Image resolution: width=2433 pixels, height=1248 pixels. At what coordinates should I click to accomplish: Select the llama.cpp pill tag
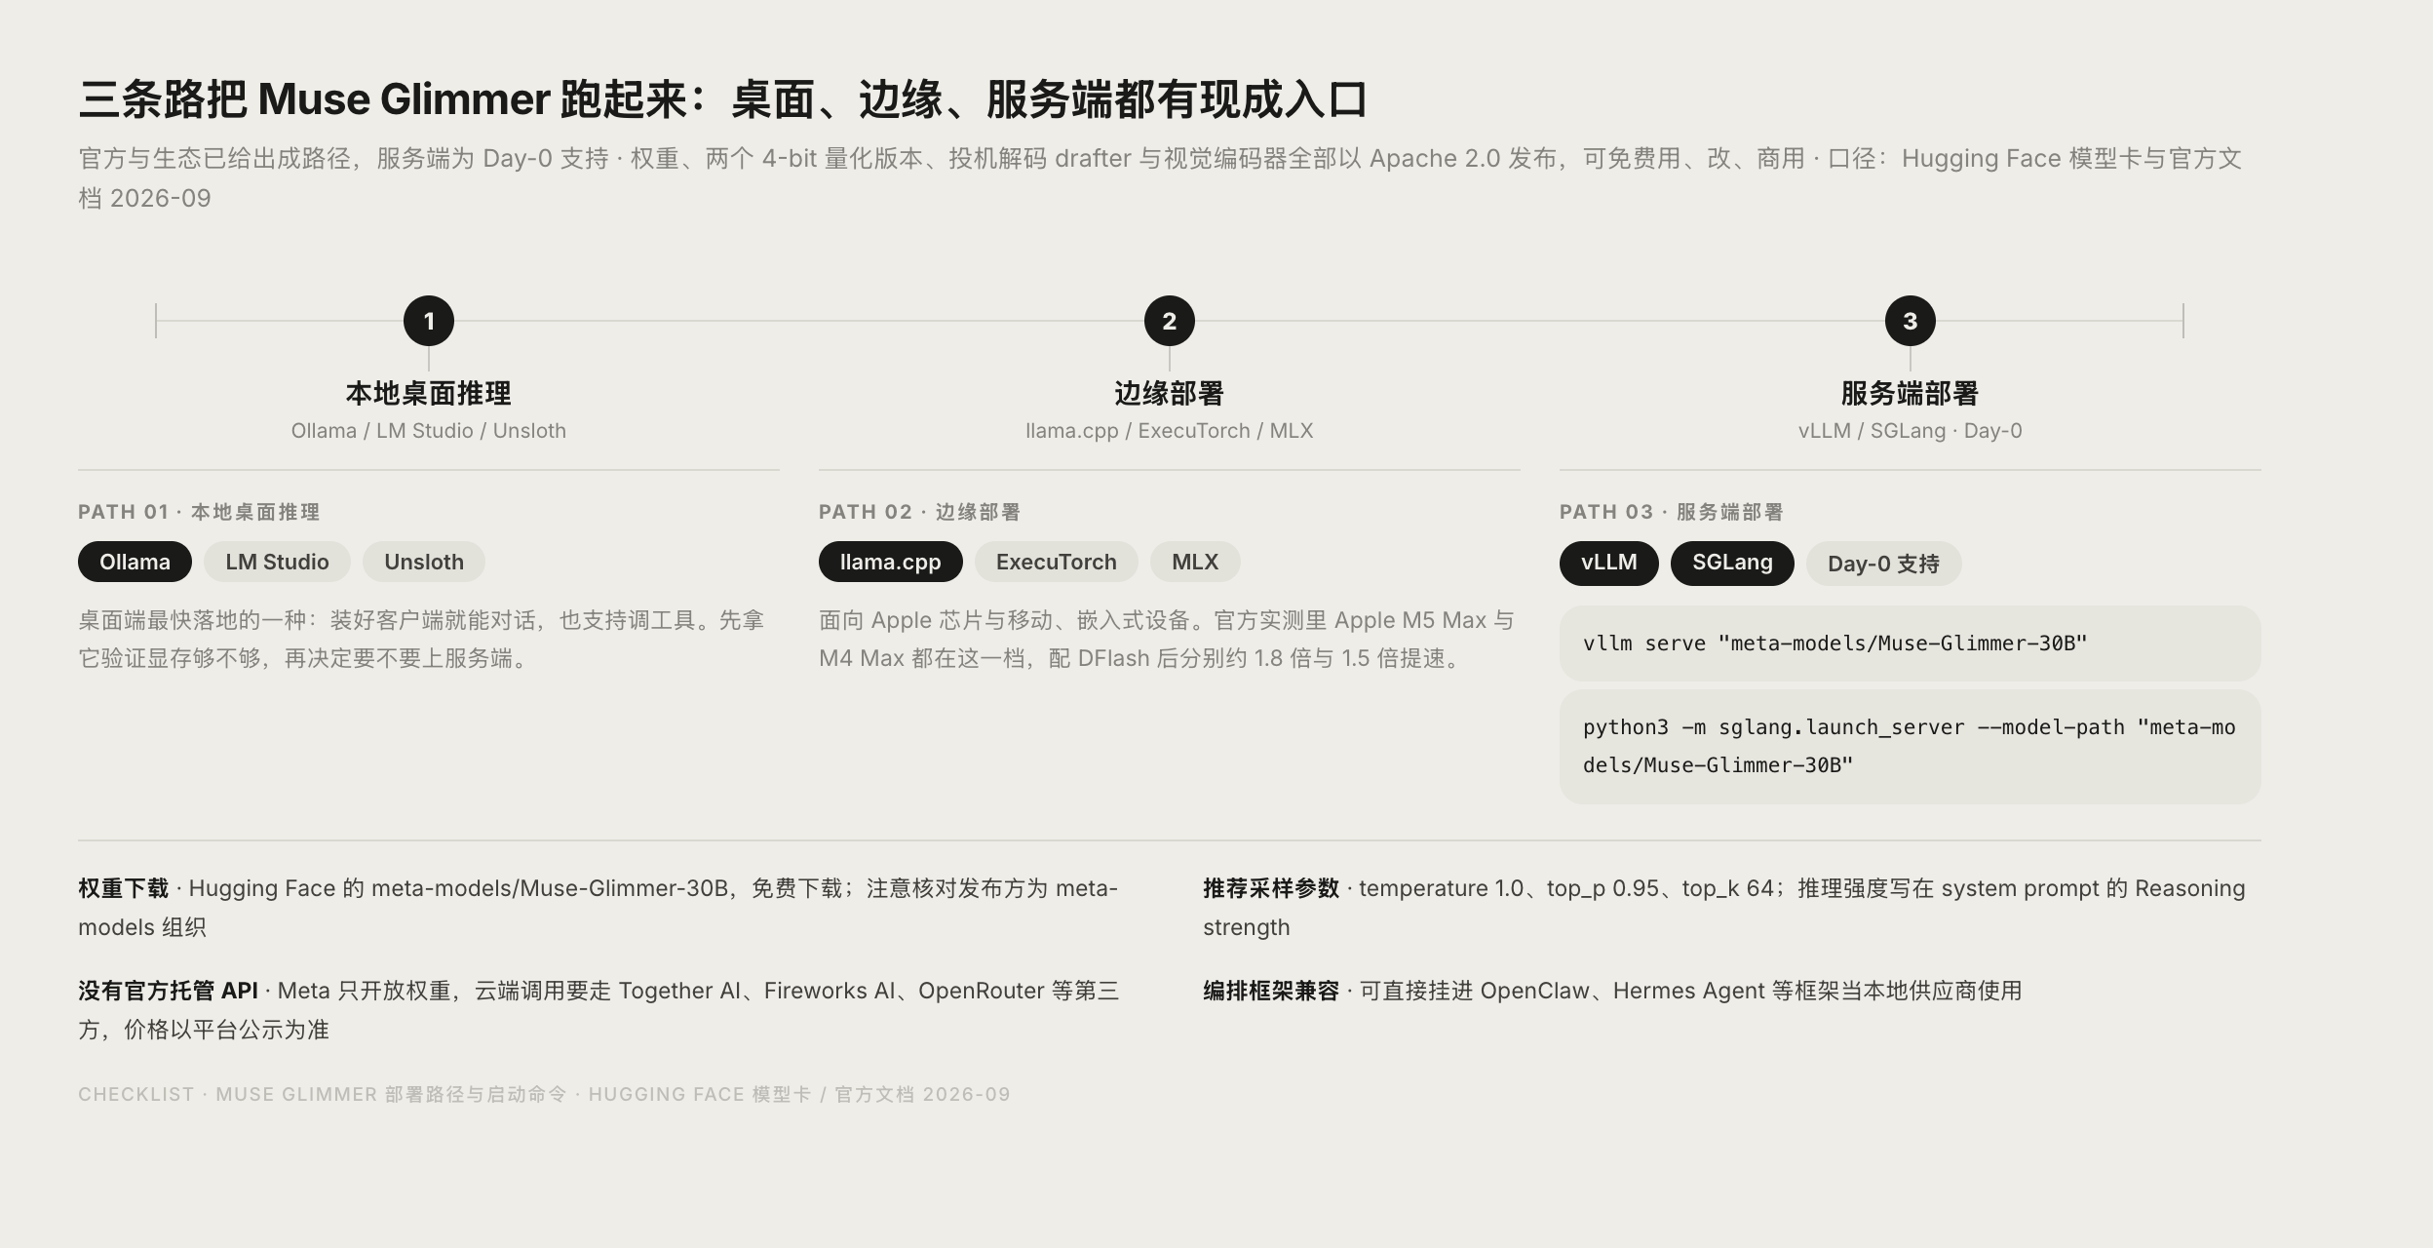coord(891,562)
